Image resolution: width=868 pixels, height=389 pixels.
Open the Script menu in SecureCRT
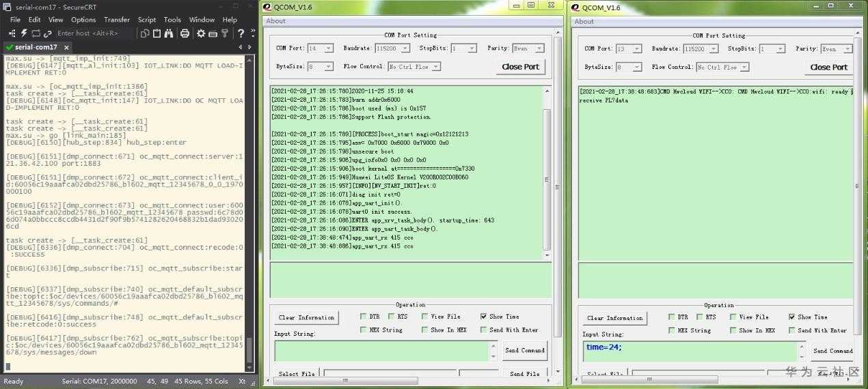[x=147, y=20]
